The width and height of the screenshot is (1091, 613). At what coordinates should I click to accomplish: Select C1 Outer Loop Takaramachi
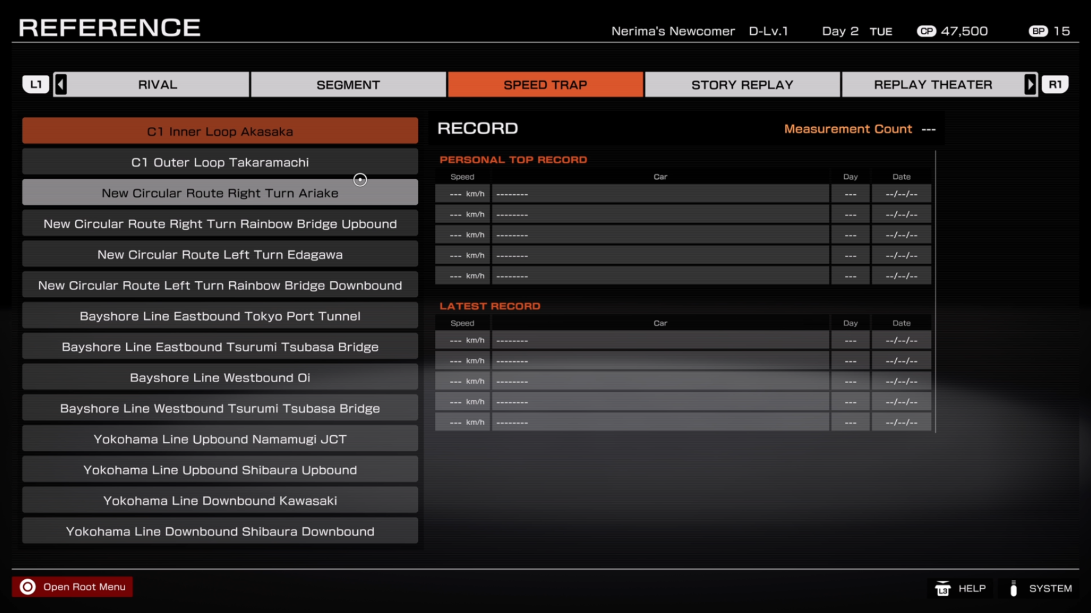tap(220, 162)
